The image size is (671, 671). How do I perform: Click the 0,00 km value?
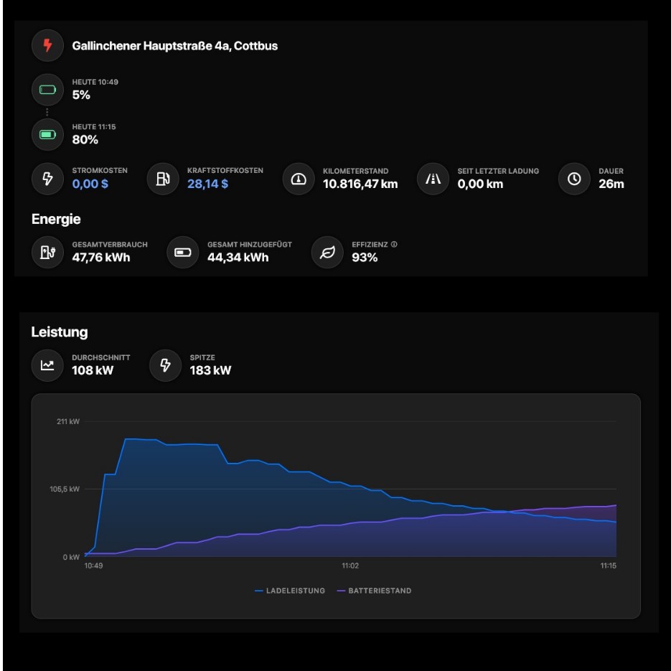tap(480, 184)
